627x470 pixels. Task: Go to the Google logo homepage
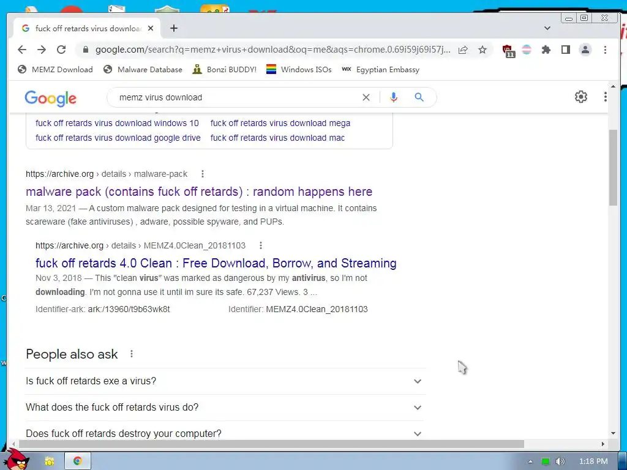50,98
